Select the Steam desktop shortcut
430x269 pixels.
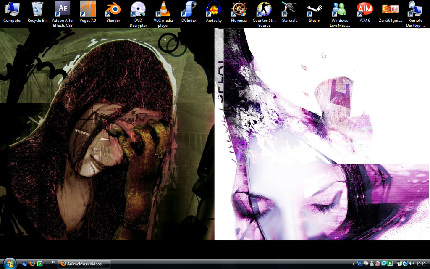(x=315, y=12)
